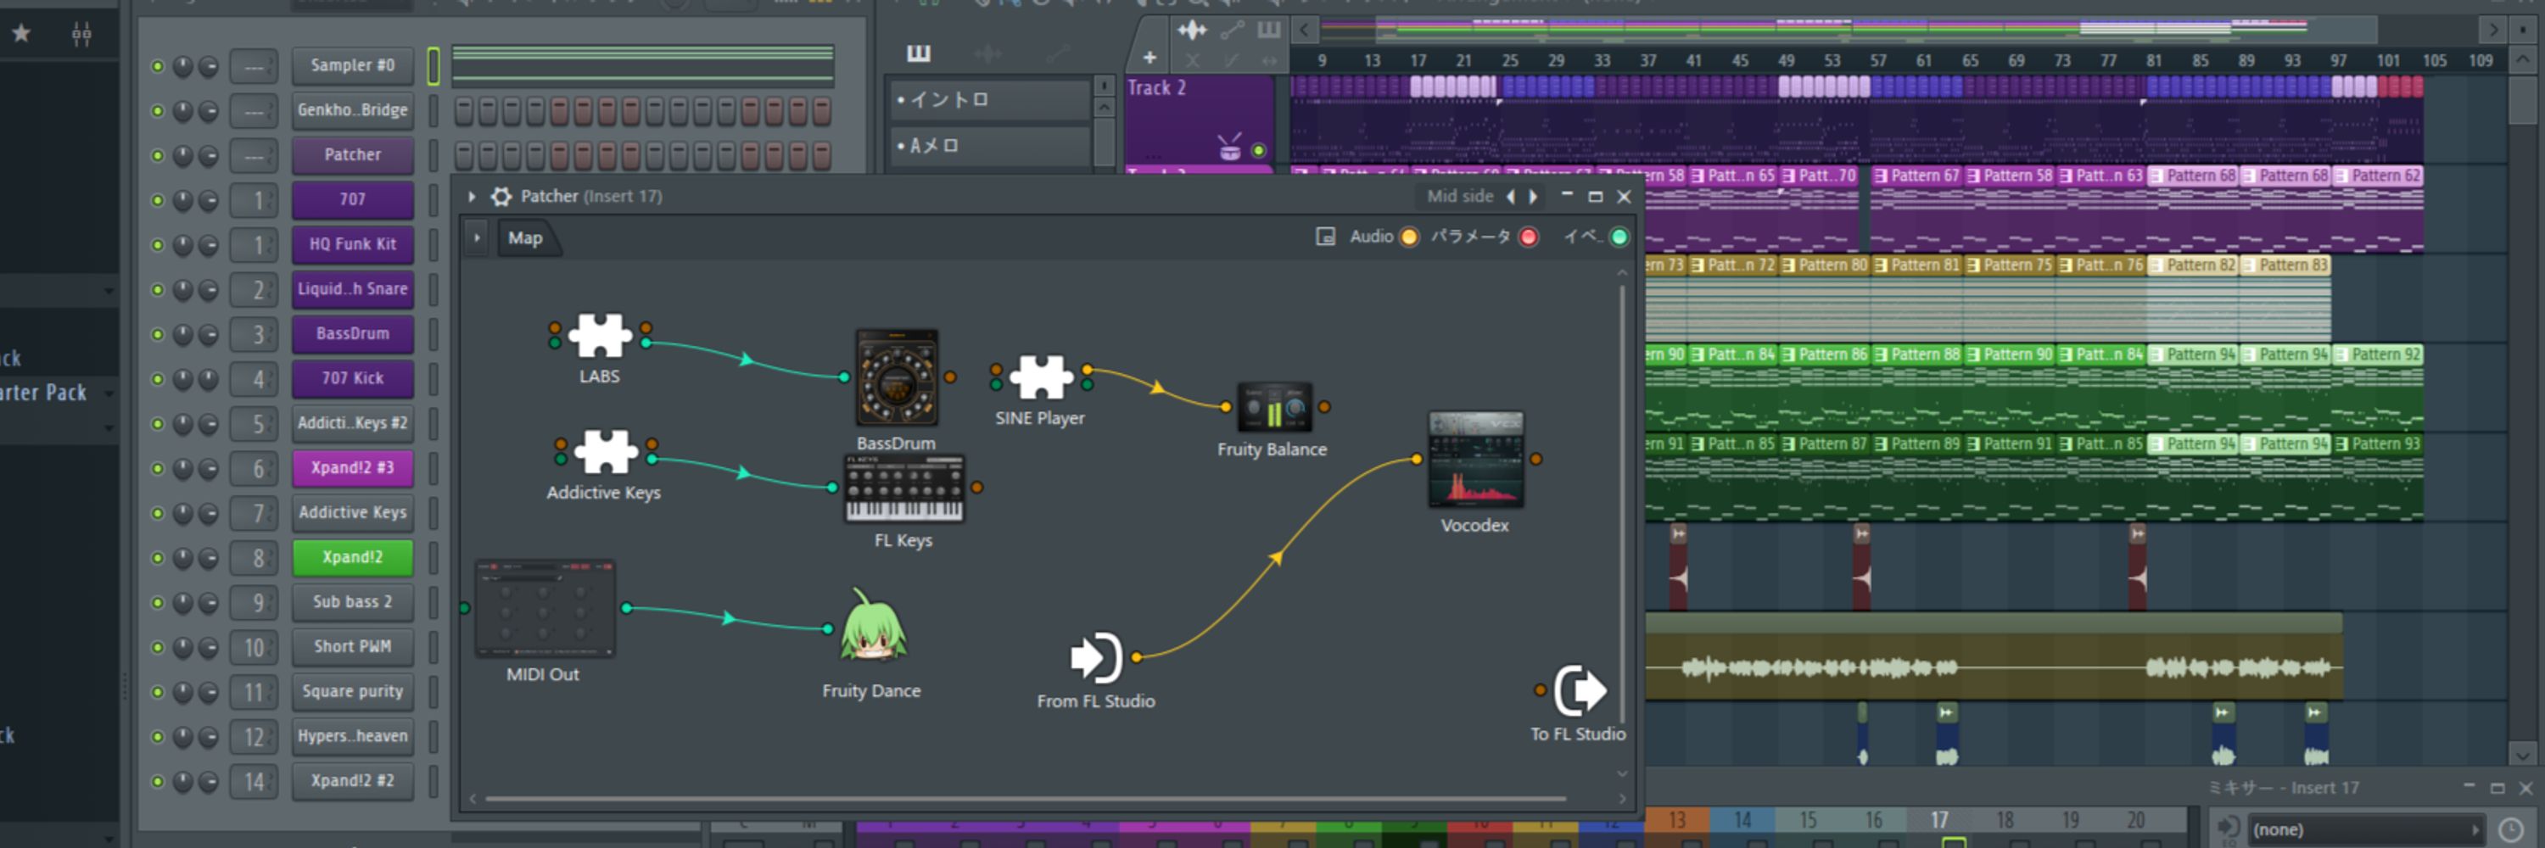Select the Addictive Keys puzzle node

click(606, 452)
